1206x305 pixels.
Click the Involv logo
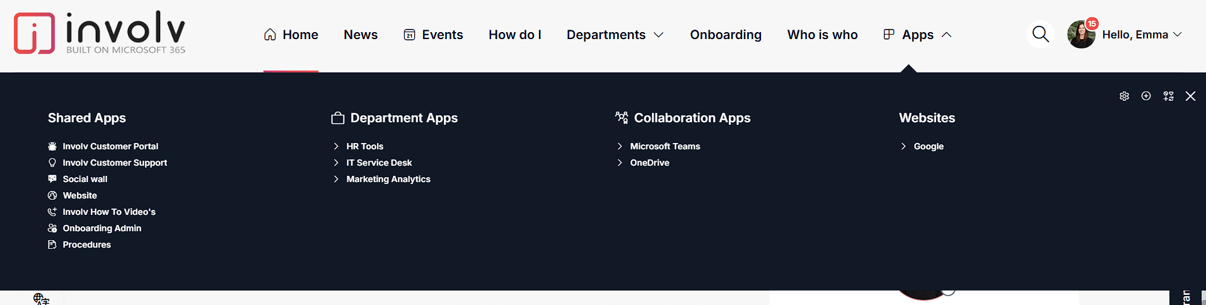[100, 33]
